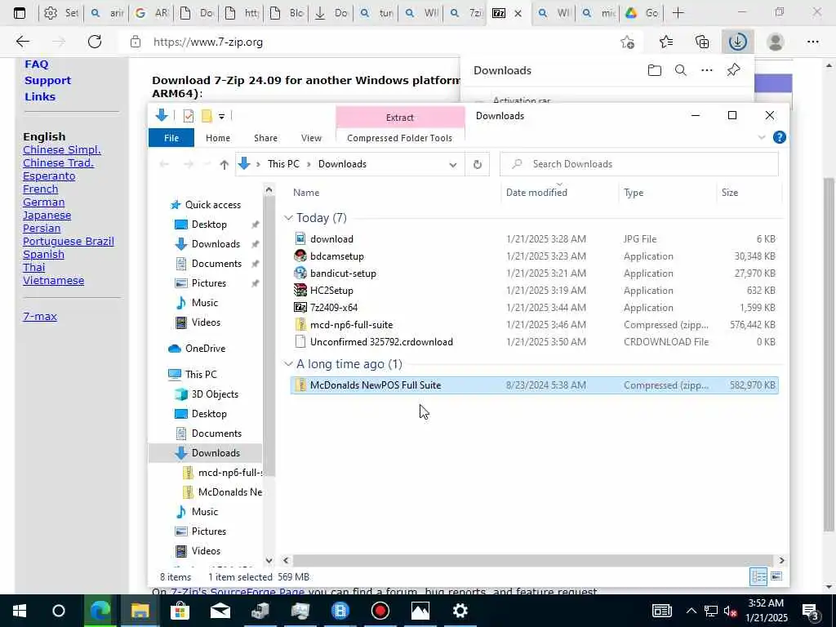Open the 7-max link
This screenshot has height=627, width=836.
point(40,316)
